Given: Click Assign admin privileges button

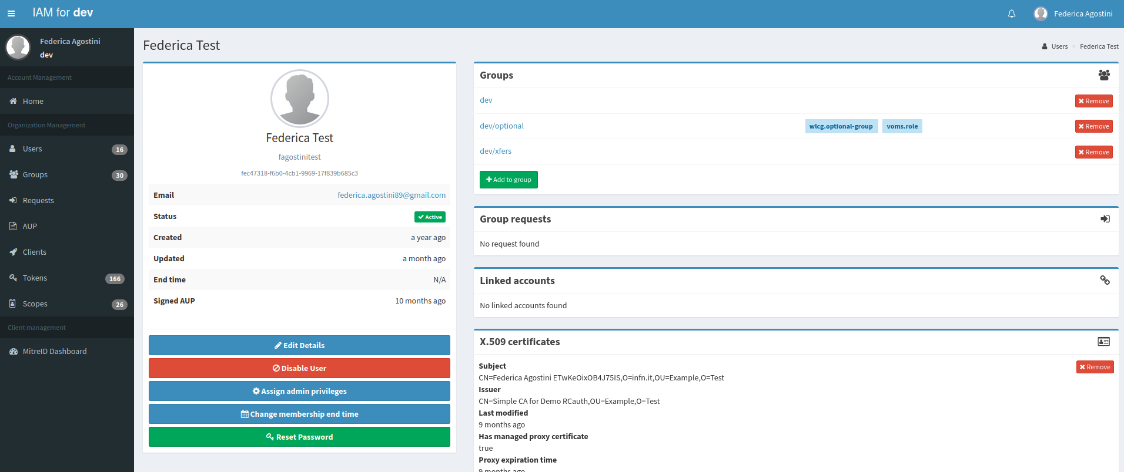Looking at the screenshot, I should [x=299, y=391].
